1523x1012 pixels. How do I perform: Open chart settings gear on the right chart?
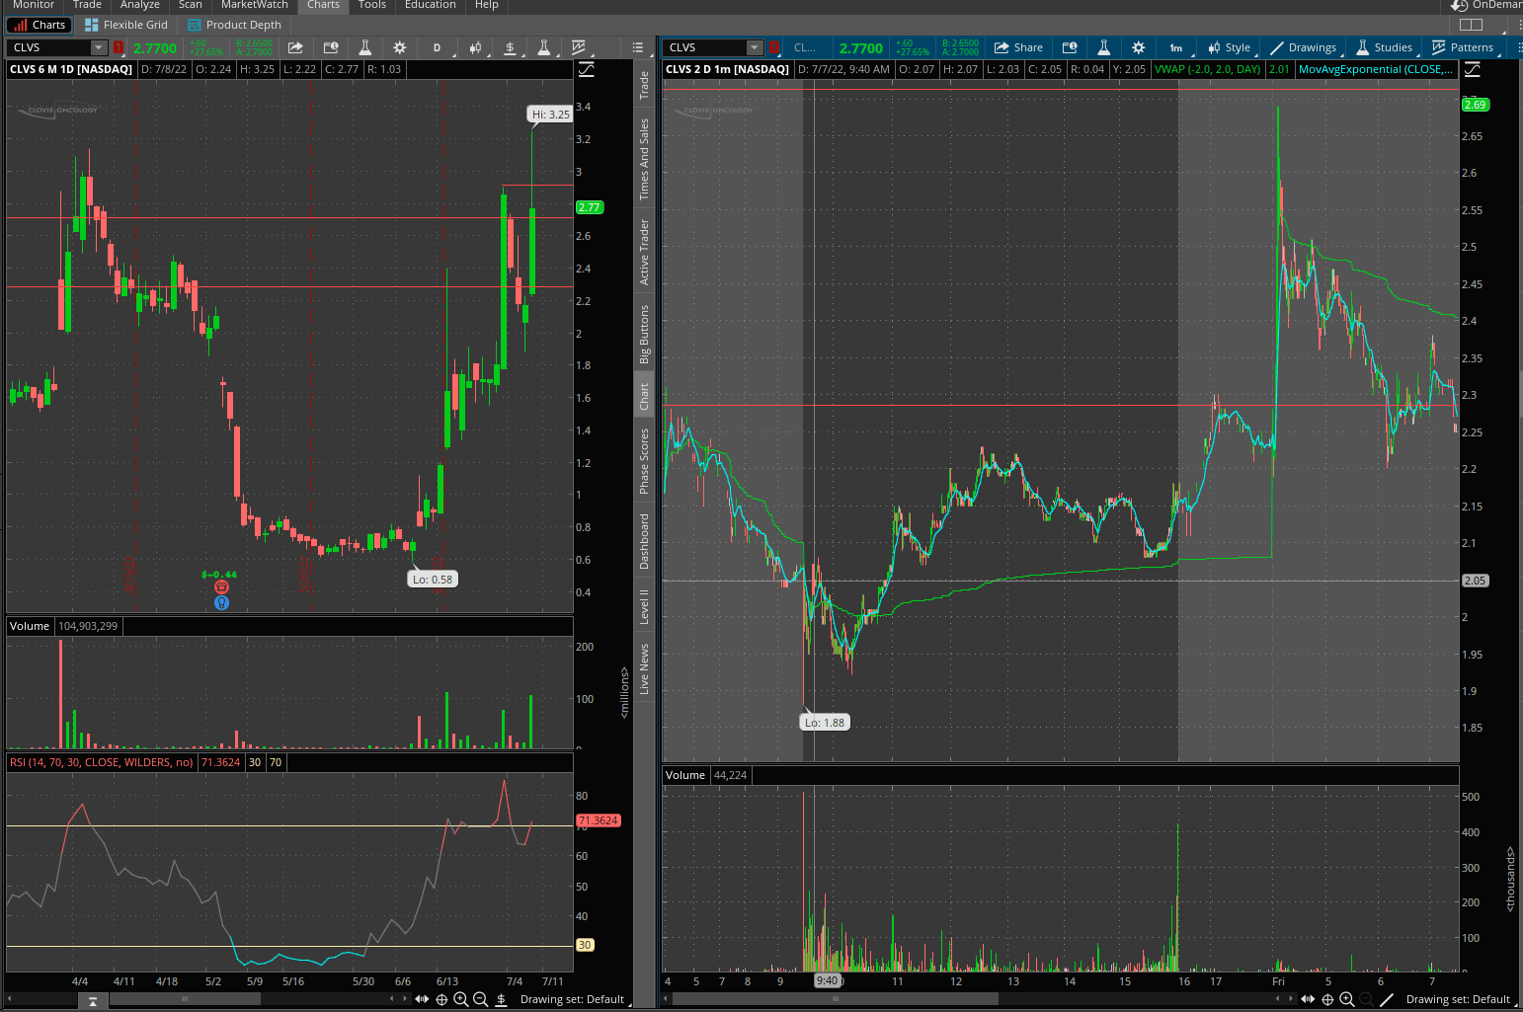pyautogui.click(x=1139, y=47)
